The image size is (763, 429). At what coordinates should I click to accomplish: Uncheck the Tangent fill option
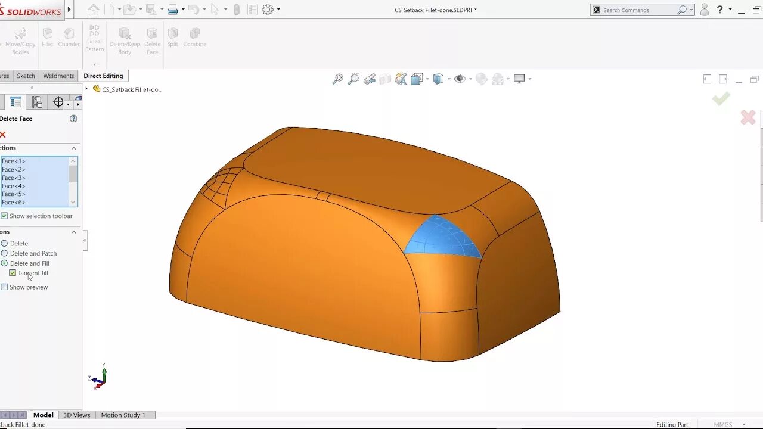tap(13, 272)
